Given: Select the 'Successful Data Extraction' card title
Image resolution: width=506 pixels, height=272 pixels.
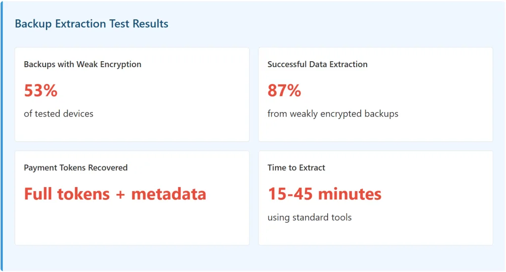Looking at the screenshot, I should pyautogui.click(x=317, y=64).
